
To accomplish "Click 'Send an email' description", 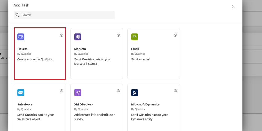I will pyautogui.click(x=141, y=59).
